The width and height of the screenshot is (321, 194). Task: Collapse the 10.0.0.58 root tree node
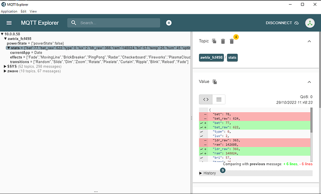2,34
